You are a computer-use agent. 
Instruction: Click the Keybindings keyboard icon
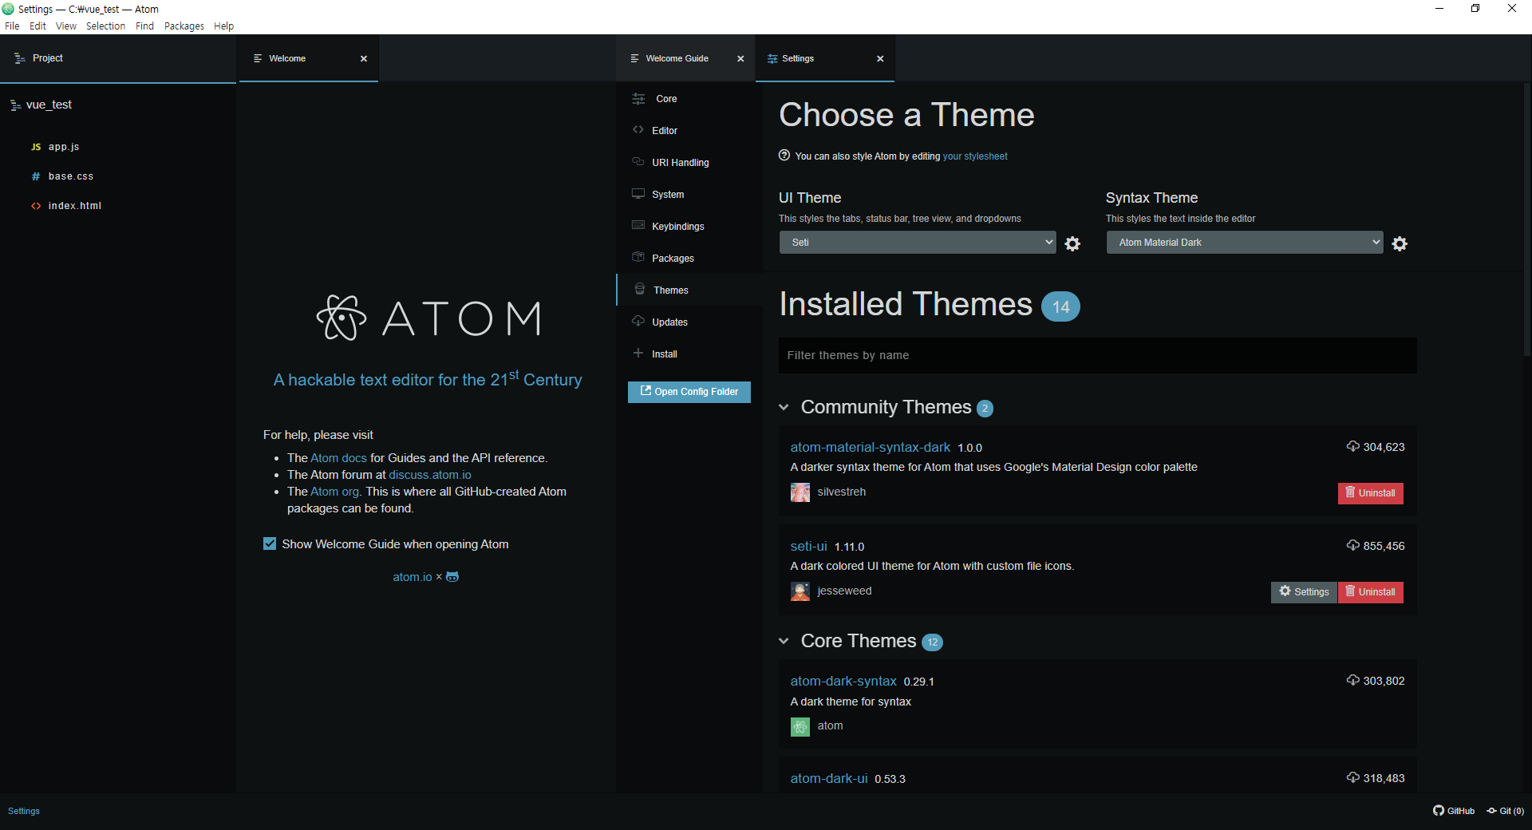tap(638, 226)
